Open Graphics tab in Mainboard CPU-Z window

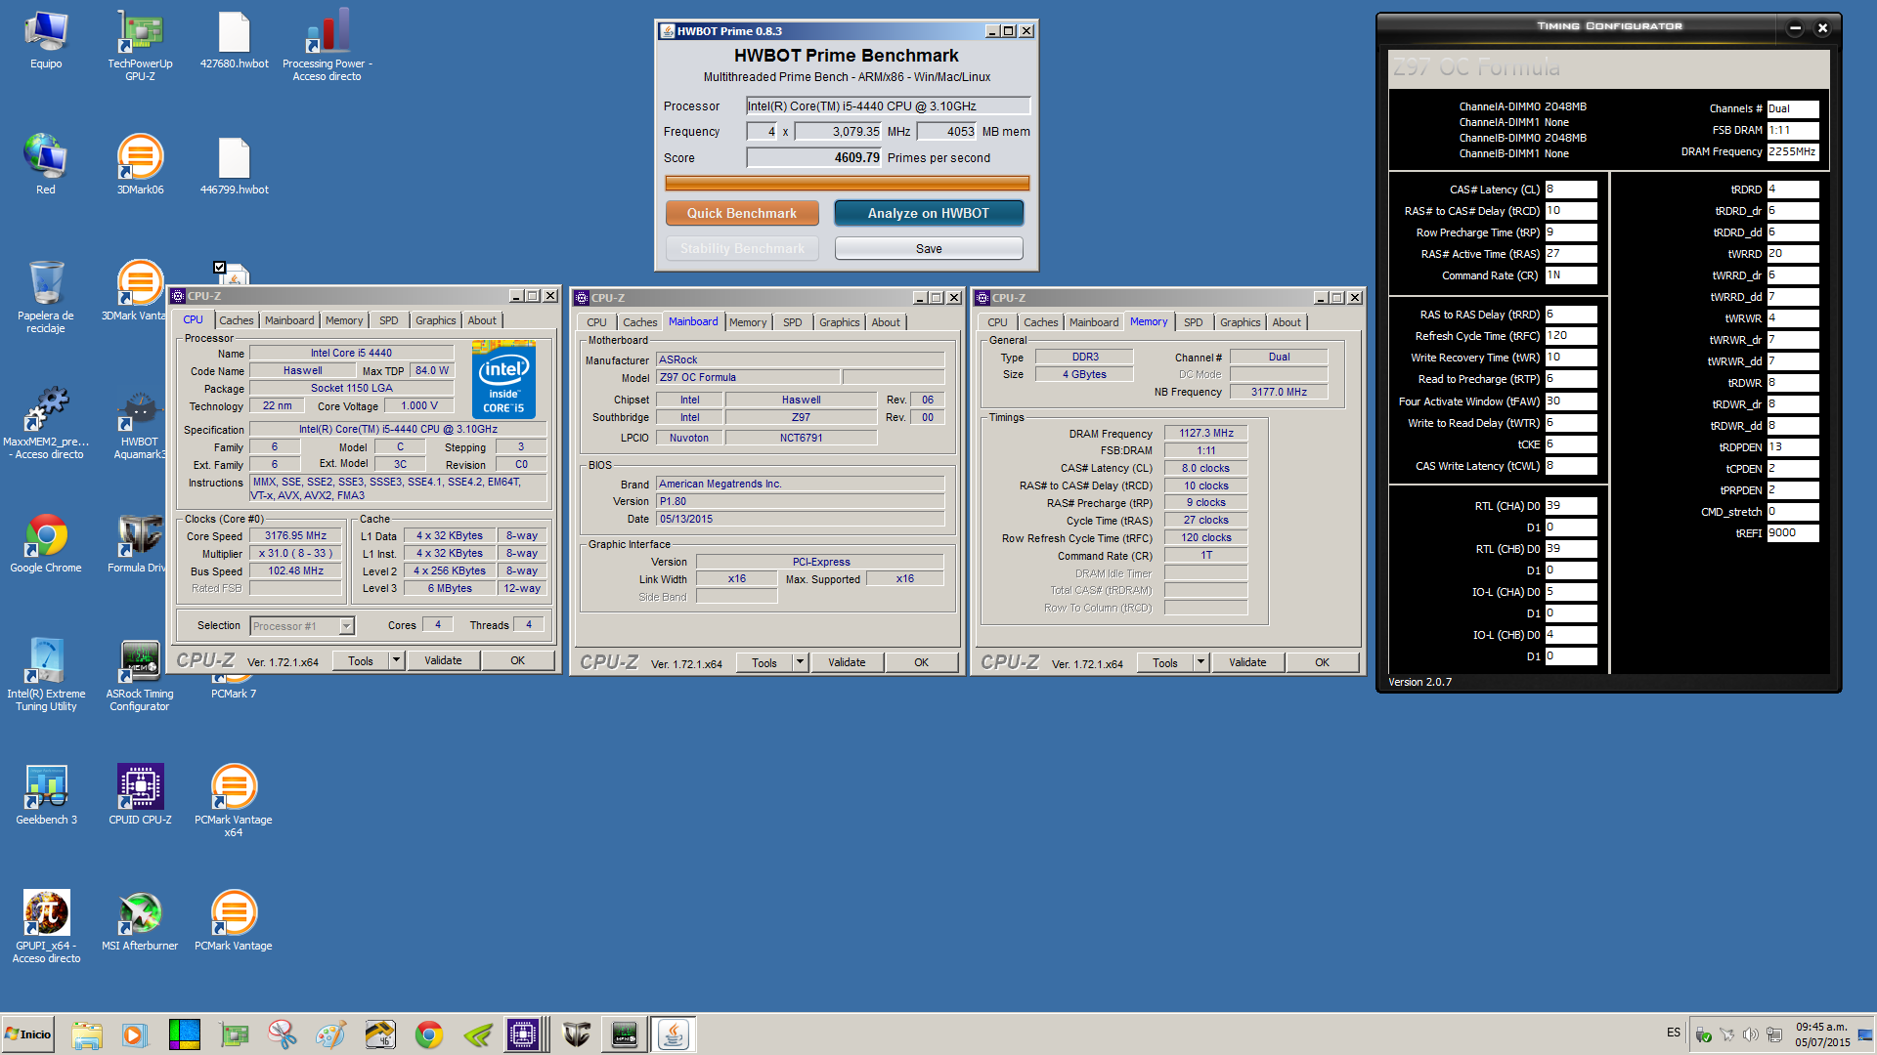click(x=839, y=322)
